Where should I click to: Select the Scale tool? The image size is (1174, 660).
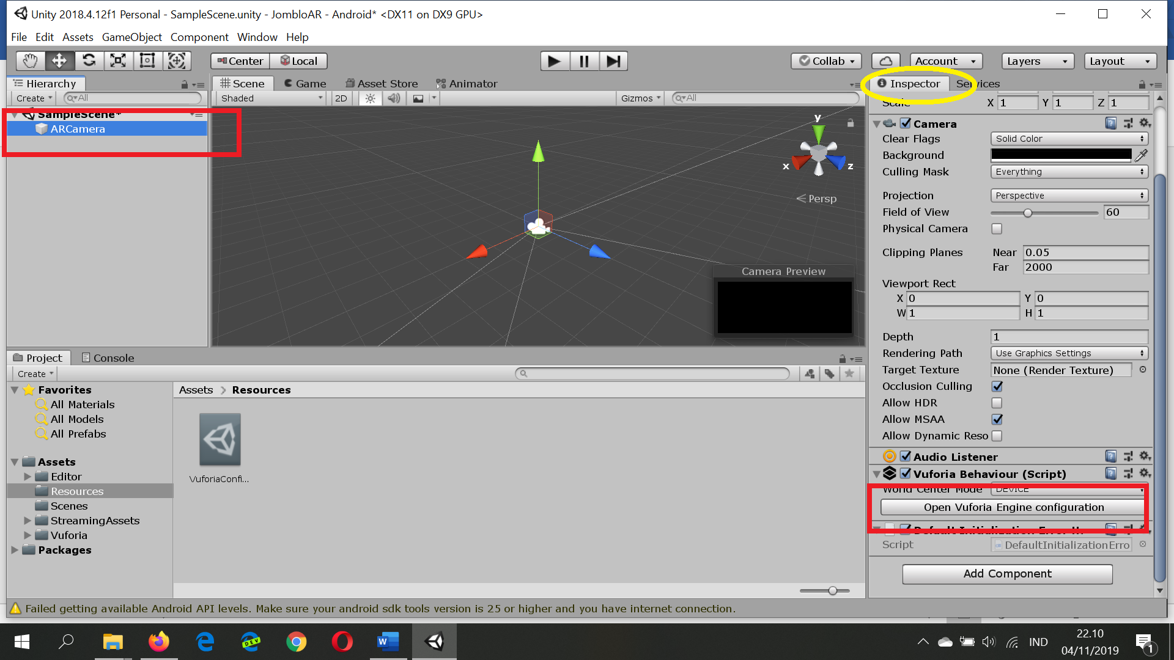[118, 61]
